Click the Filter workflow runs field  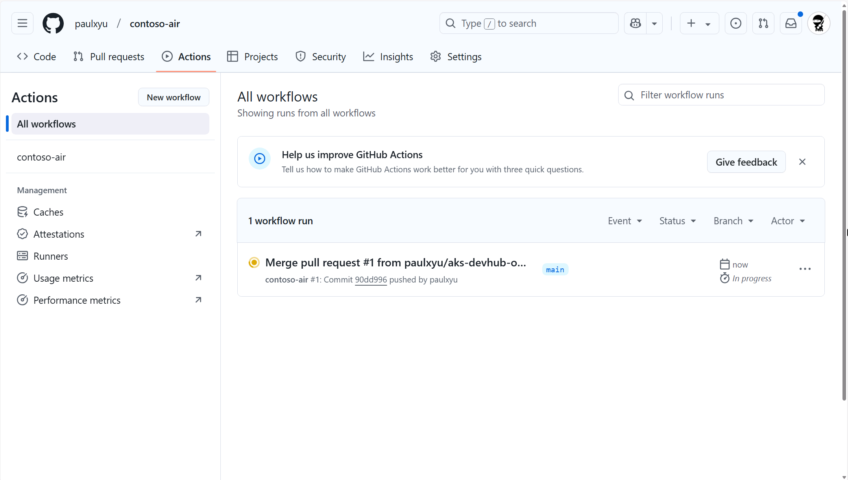721,95
